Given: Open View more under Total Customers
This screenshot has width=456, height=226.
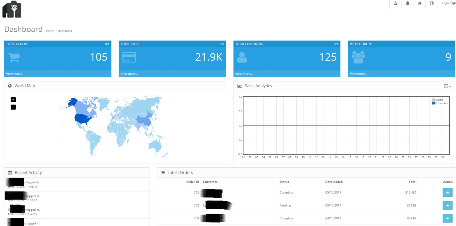Looking at the screenshot, I should point(244,74).
